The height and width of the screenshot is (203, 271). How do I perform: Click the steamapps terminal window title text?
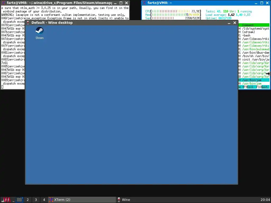click(x=59, y=3)
